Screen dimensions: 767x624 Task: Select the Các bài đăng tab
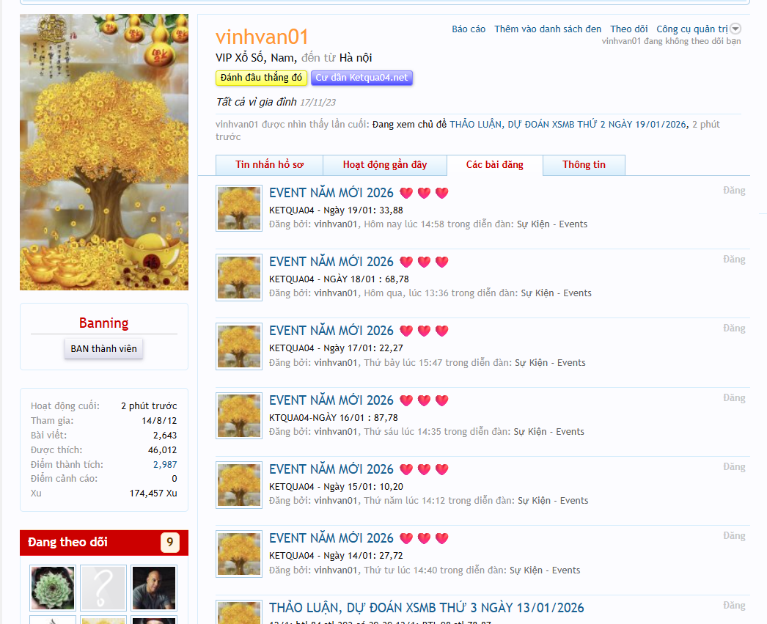coord(495,165)
